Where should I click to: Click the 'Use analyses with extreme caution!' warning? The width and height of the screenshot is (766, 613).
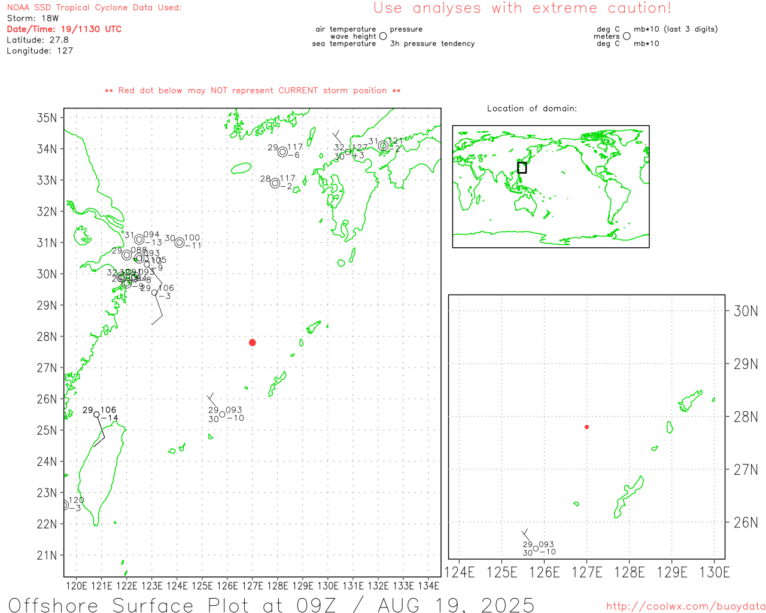click(x=522, y=8)
